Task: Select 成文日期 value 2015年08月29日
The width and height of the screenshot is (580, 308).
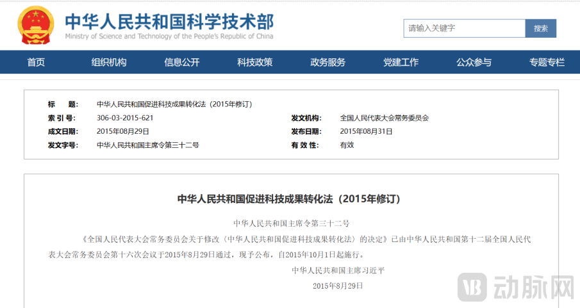Action: click(x=123, y=132)
